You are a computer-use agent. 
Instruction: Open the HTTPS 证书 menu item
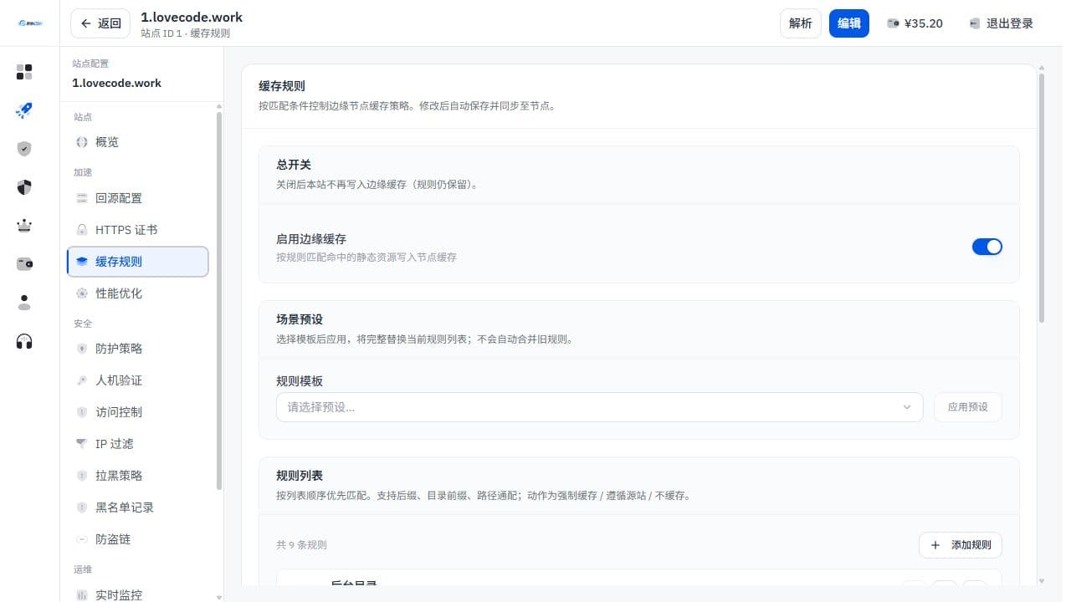[137, 230]
